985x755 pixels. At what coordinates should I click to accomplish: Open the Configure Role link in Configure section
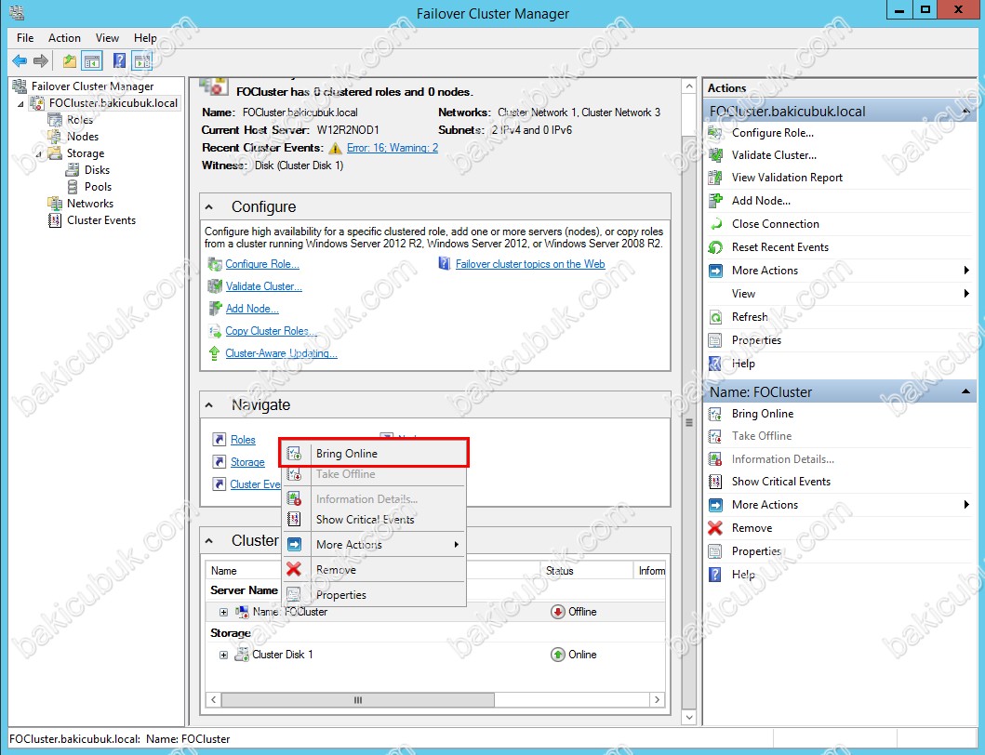tap(262, 264)
